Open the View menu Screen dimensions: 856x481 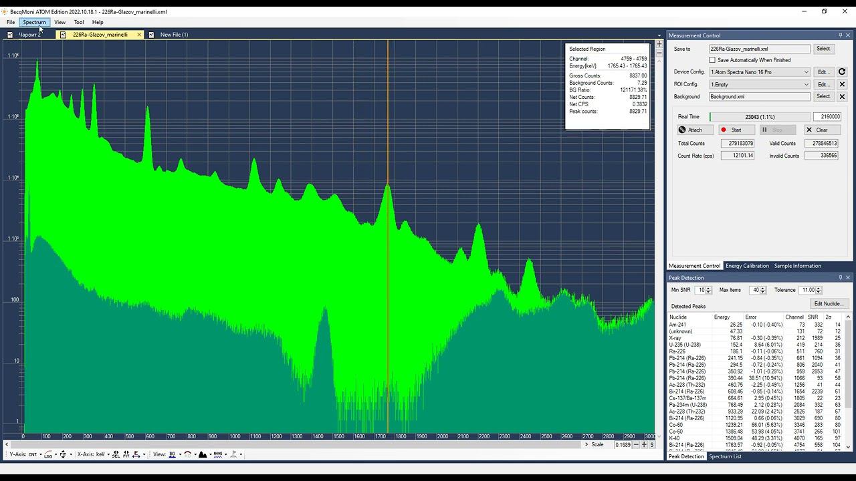pyautogui.click(x=60, y=22)
